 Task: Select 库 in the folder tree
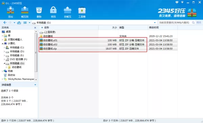[x=9, y=36]
